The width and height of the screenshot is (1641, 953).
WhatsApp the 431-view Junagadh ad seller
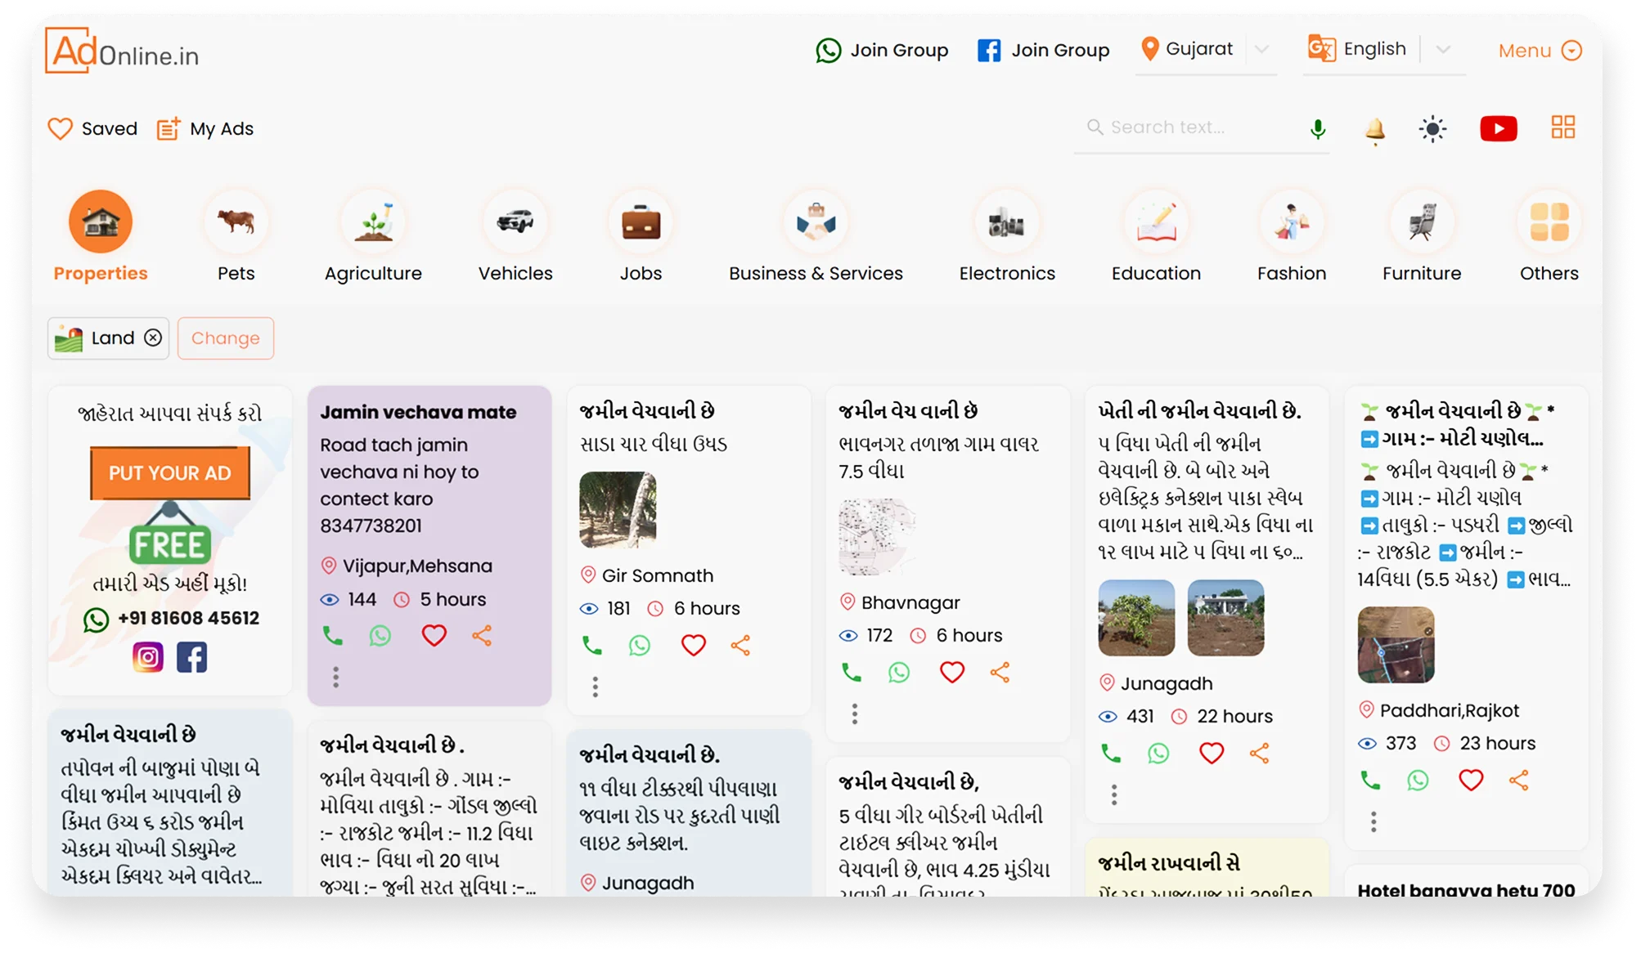pyautogui.click(x=1158, y=754)
